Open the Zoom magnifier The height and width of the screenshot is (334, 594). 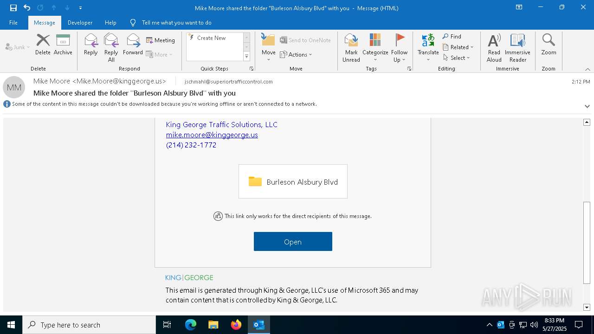tap(549, 45)
